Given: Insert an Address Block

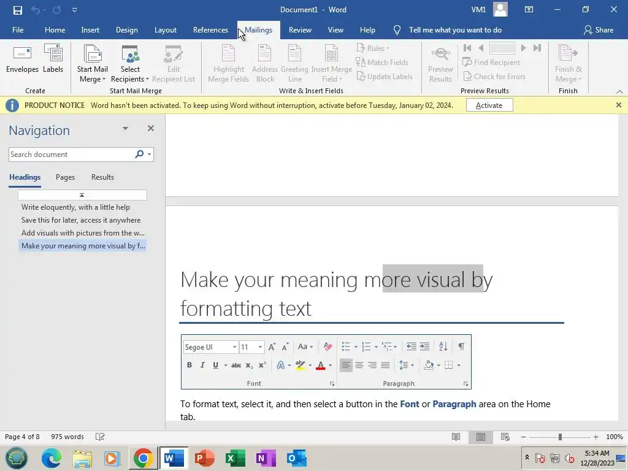Looking at the screenshot, I should (265, 64).
